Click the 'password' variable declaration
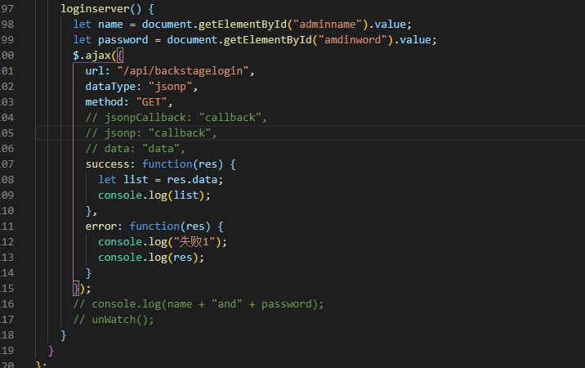 [x=123, y=40]
